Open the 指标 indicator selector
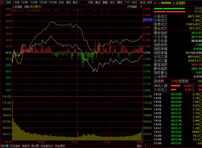 (x=139, y=146)
